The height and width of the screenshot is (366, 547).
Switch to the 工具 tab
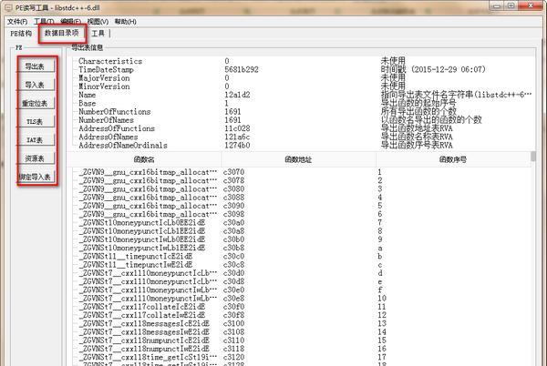(98, 34)
